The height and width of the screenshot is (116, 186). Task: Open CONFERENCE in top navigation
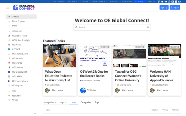[x=99, y=2]
